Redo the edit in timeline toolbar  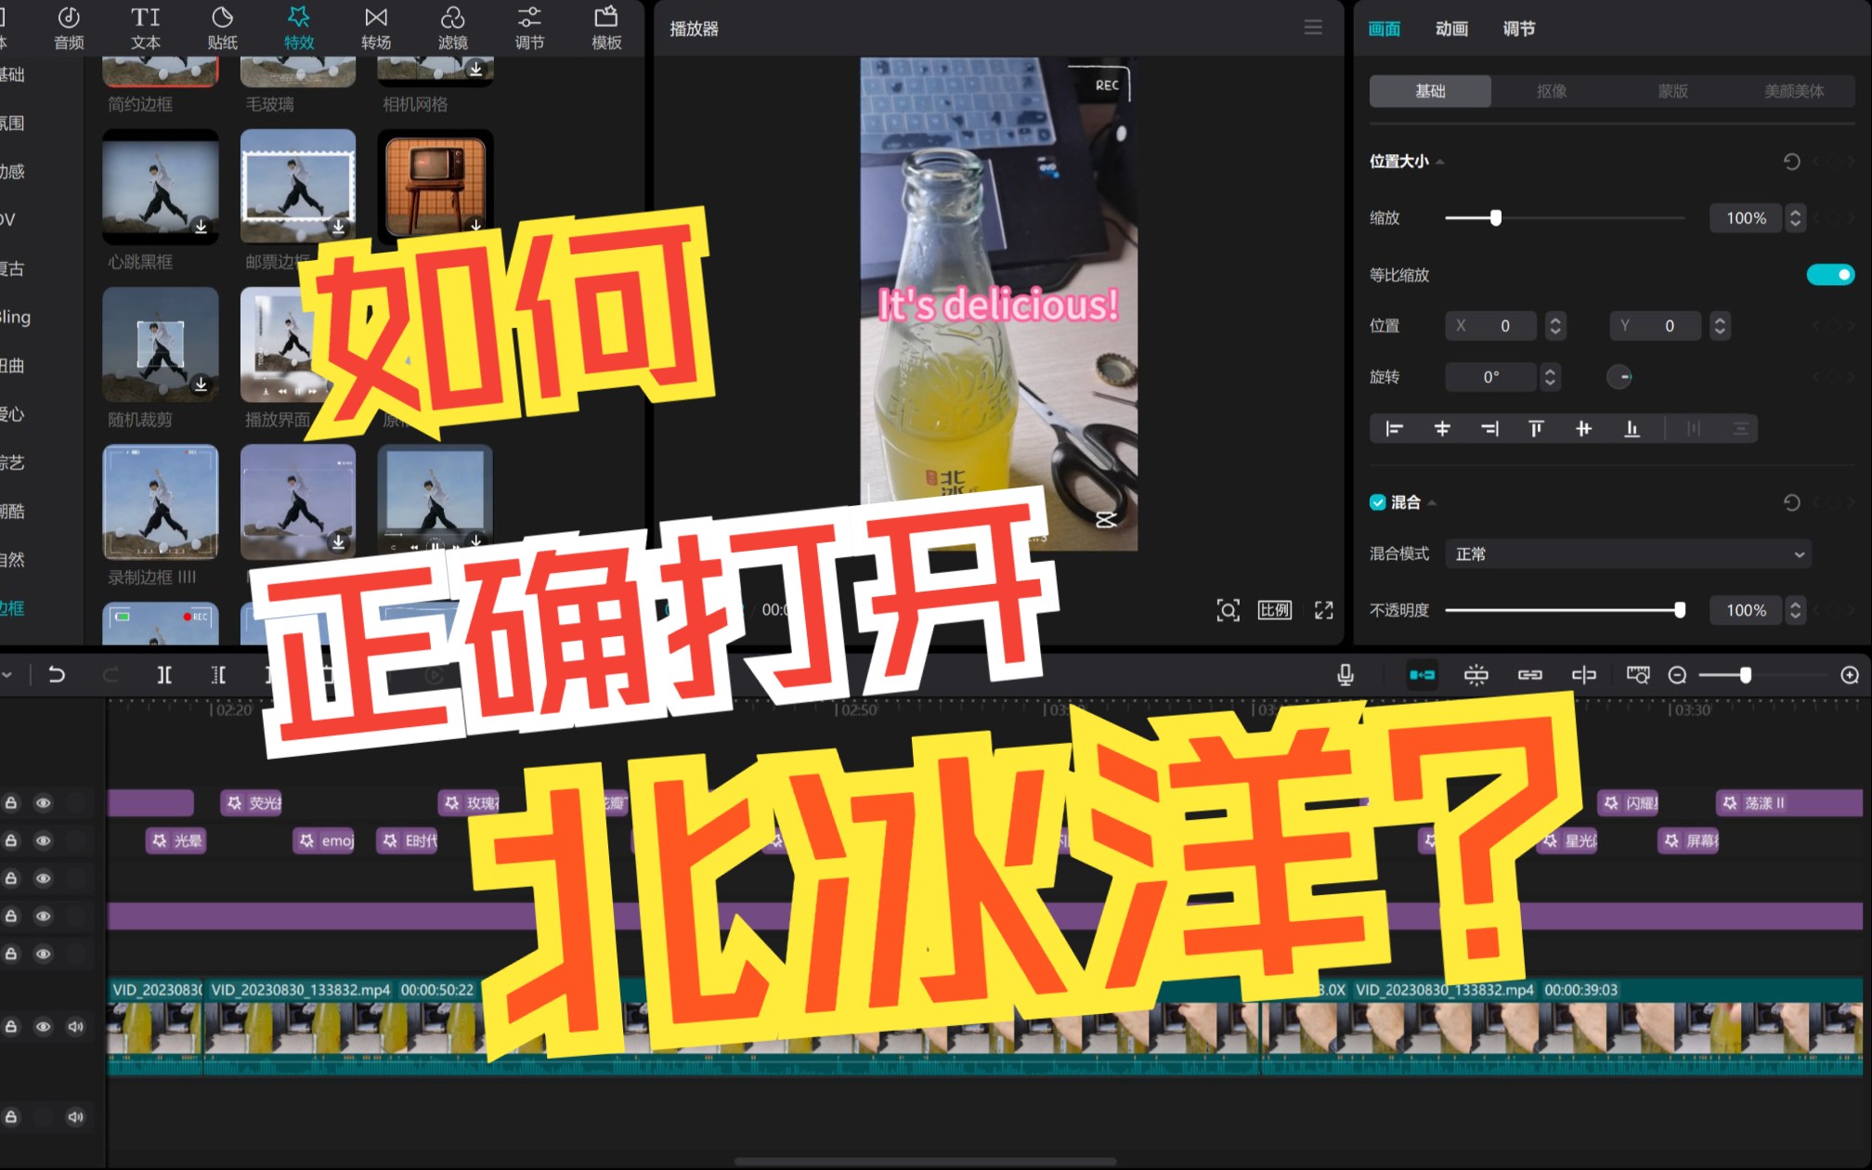tap(110, 675)
